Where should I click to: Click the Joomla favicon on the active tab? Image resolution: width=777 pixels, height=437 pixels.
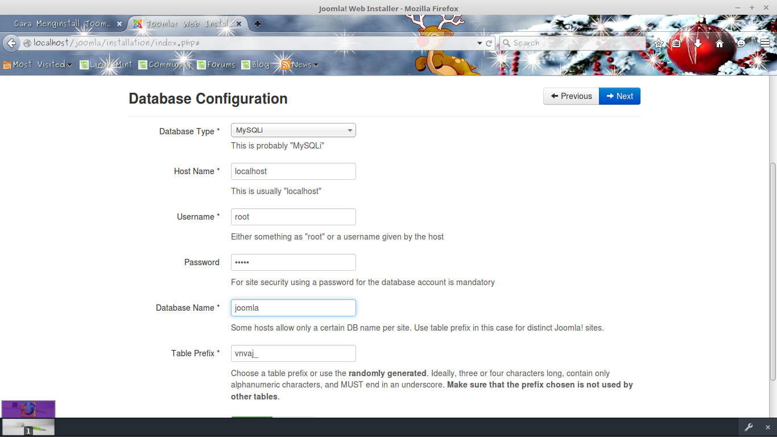[x=137, y=24]
